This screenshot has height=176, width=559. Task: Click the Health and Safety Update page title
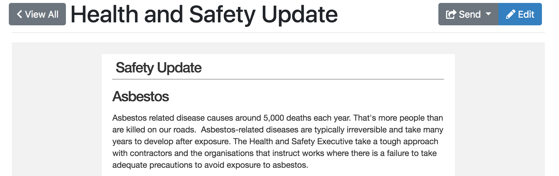[204, 14]
